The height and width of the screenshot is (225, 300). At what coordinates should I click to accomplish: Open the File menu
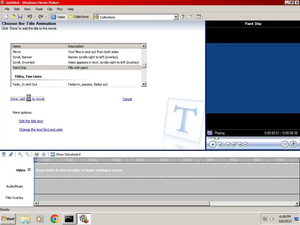(7, 9)
